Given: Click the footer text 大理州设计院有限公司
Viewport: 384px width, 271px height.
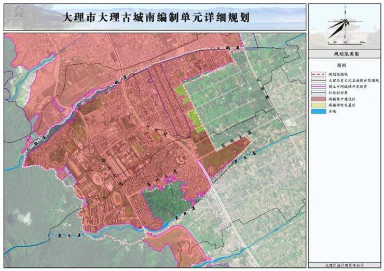Looking at the screenshot, I should [x=345, y=265].
